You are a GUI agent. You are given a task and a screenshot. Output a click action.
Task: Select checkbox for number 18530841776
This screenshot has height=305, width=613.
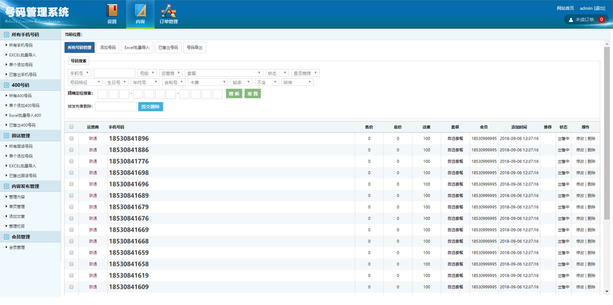pyautogui.click(x=71, y=161)
